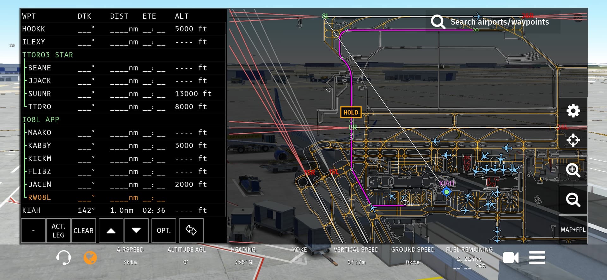Tap the 15L runway label on map

tap(334, 172)
